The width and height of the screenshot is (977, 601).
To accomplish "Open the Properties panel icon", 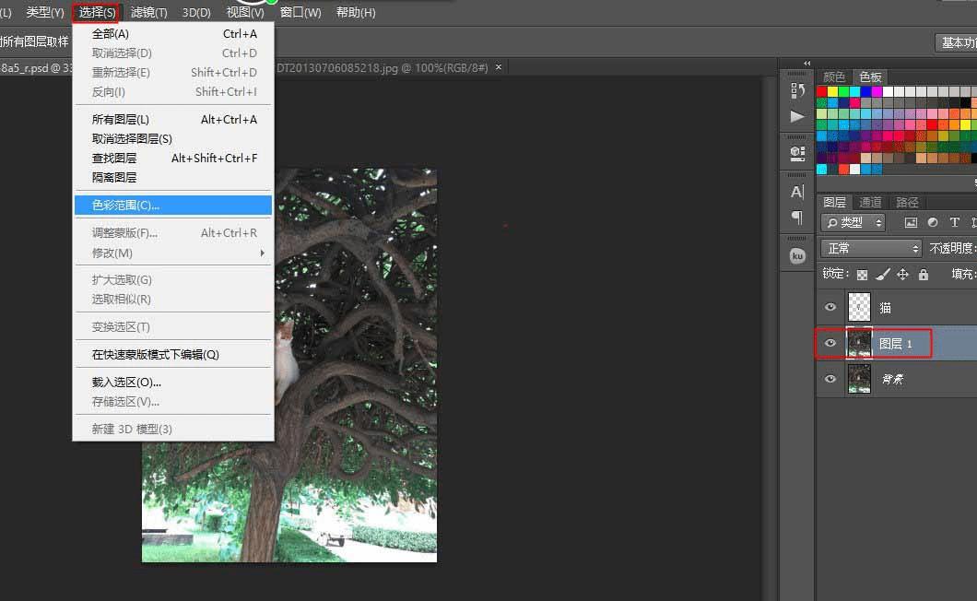I will coord(797,153).
